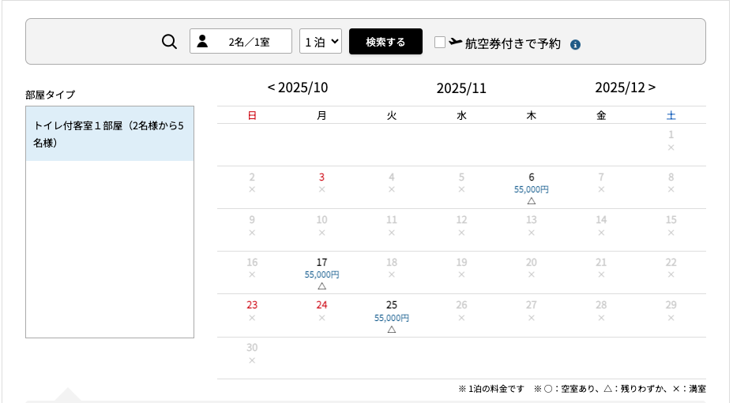The width and height of the screenshot is (733, 403).
Task: Pick date 17 in the calendar
Action: [321, 263]
